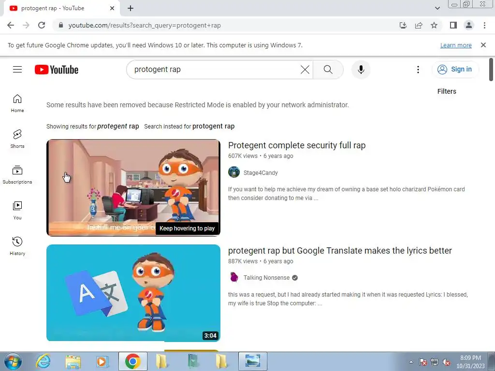The height and width of the screenshot is (371, 495).
Task: Open Stage4Candy channel avatar
Action: coord(234,172)
